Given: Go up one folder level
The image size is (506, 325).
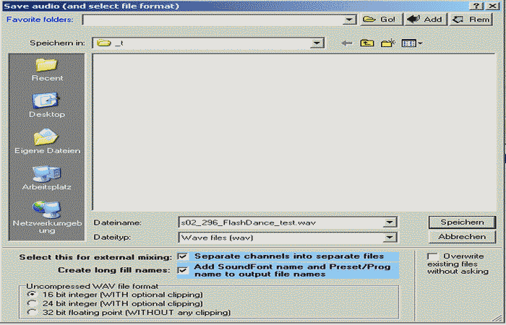Looking at the screenshot, I should [x=367, y=43].
